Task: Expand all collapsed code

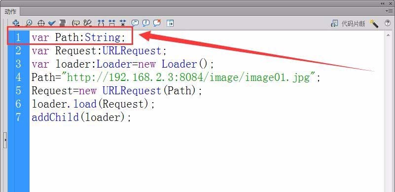Action: click(123, 23)
